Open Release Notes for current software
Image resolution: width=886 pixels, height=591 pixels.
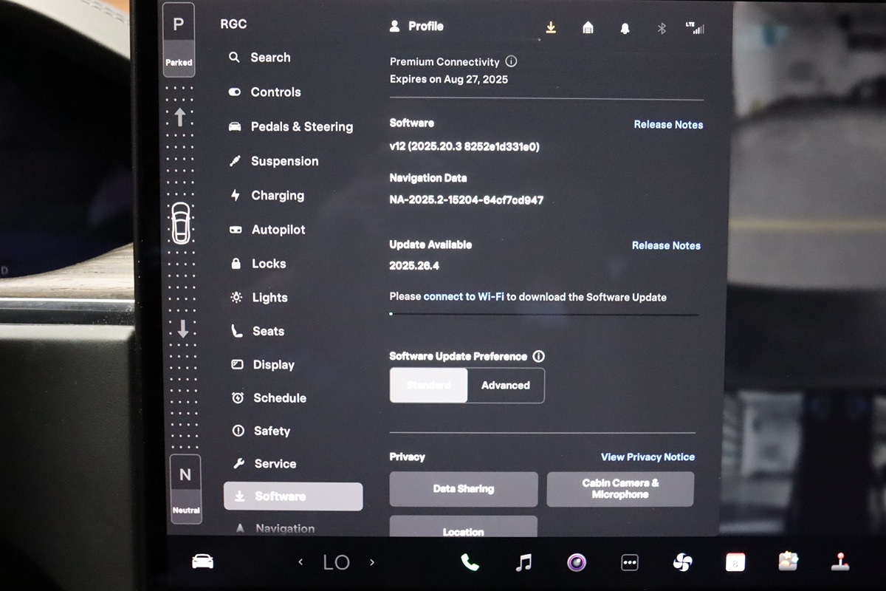point(668,125)
